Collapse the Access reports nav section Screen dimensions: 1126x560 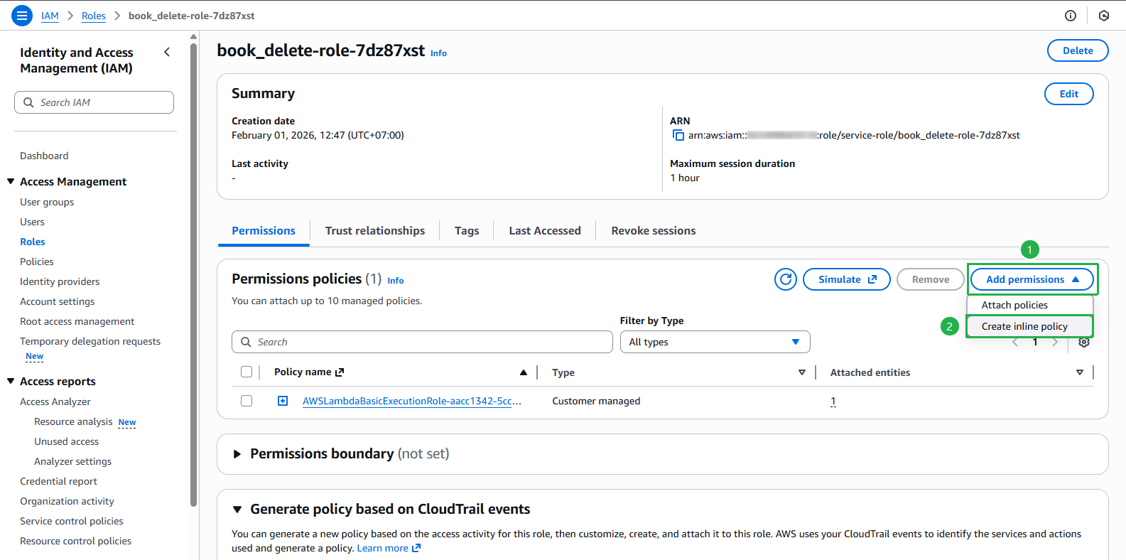[11, 381]
